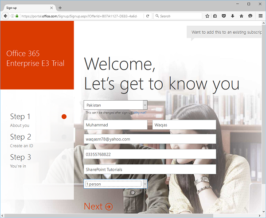Image resolution: width=266 pixels, height=218 pixels.
Task: Click the existing subscription prompt bubble
Action: tap(224, 32)
